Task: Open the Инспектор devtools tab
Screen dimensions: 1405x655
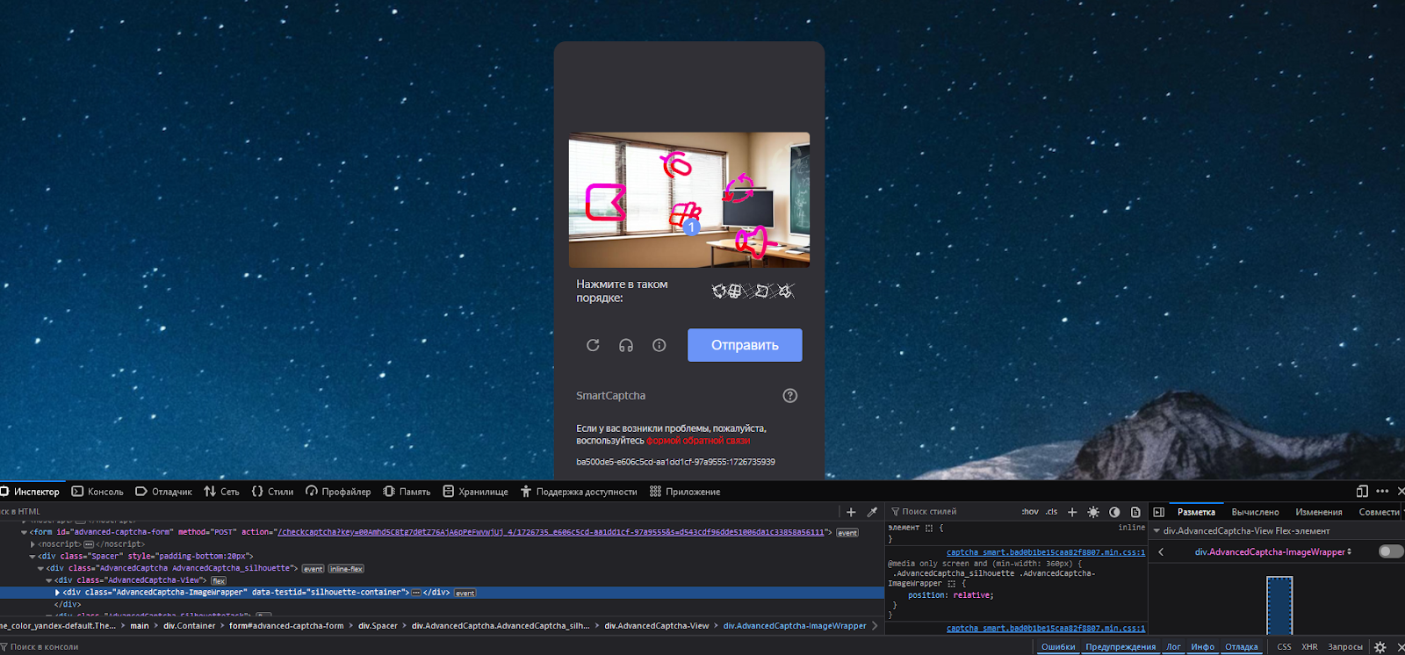Action: (31, 492)
